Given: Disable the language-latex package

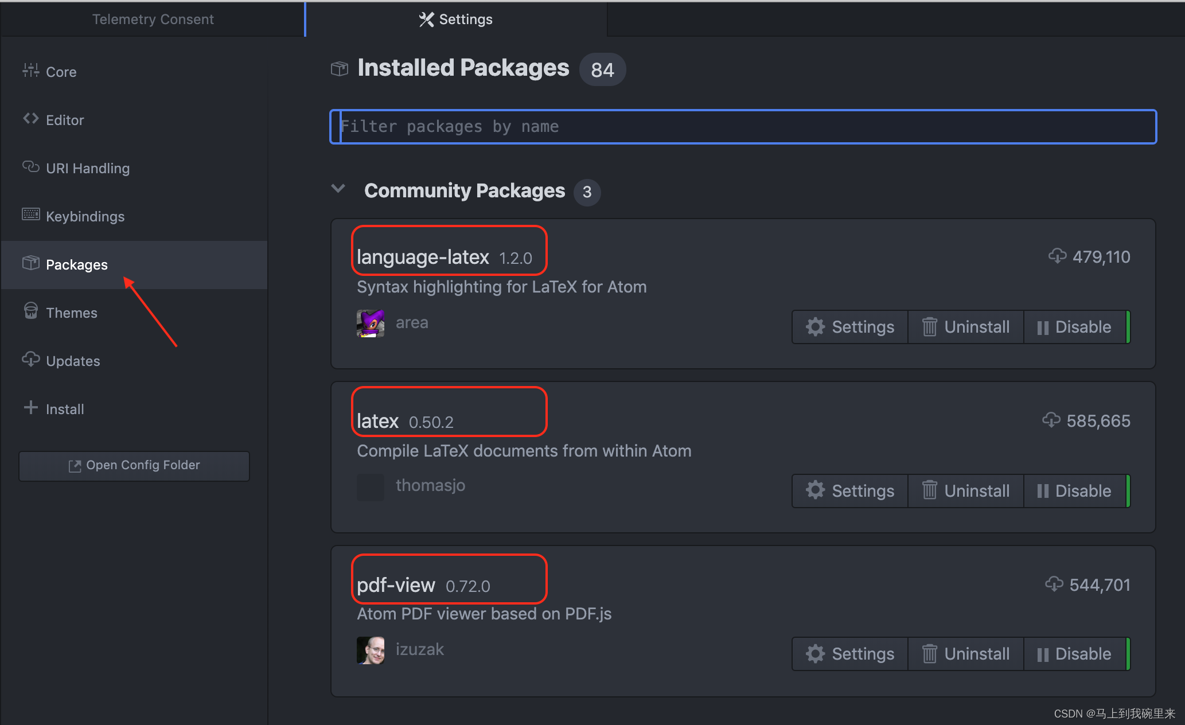Looking at the screenshot, I should (1075, 326).
